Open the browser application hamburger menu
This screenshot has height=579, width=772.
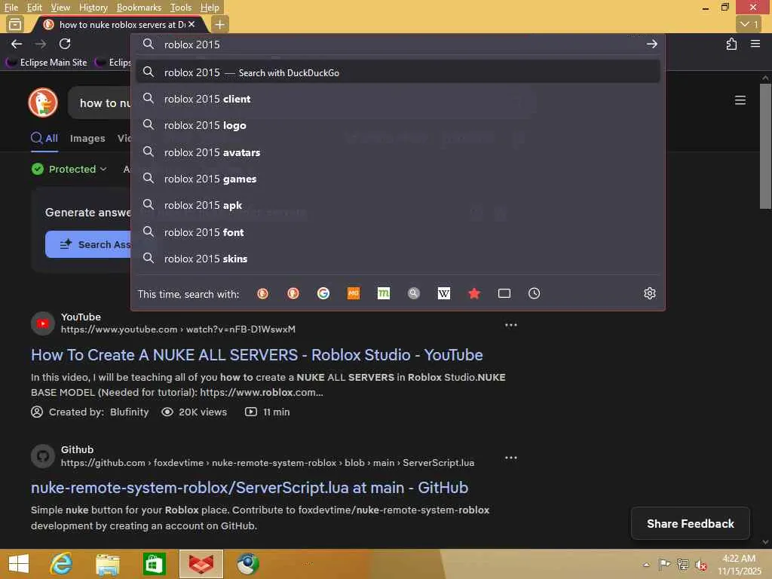[755, 44]
